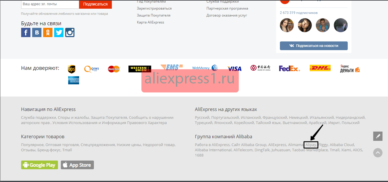
Task: Select the Польский language link
Action: click(351, 123)
